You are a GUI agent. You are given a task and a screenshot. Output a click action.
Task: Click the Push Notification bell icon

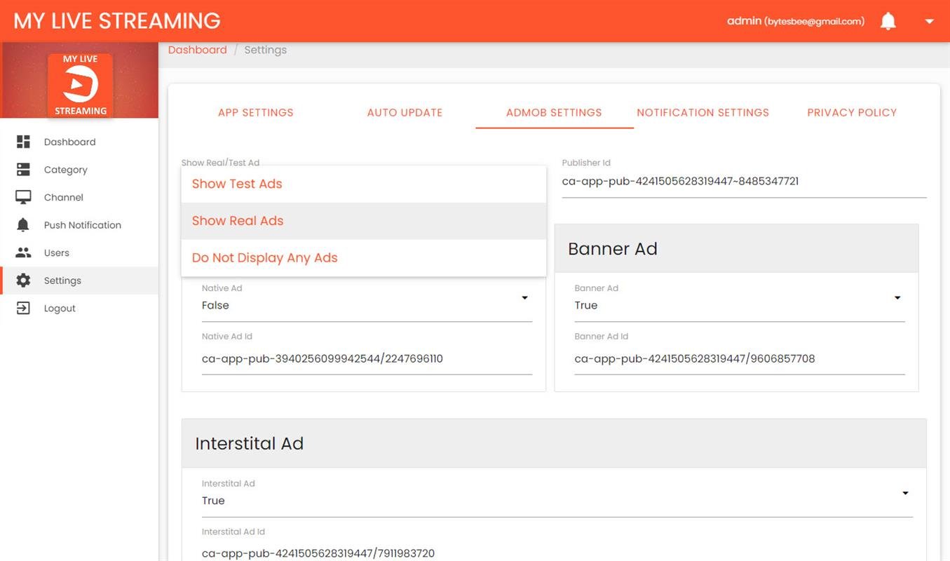click(23, 224)
